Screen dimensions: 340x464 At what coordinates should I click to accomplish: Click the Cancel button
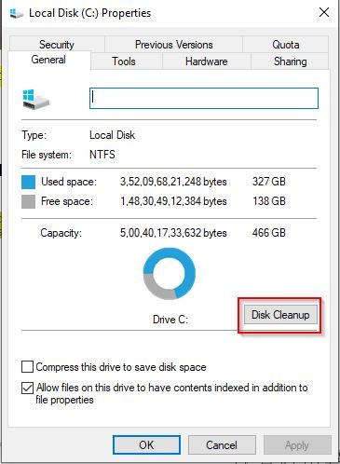(x=222, y=444)
